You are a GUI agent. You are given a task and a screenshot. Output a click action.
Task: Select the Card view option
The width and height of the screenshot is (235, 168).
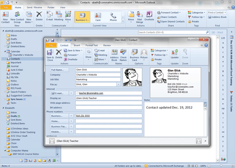98,17
